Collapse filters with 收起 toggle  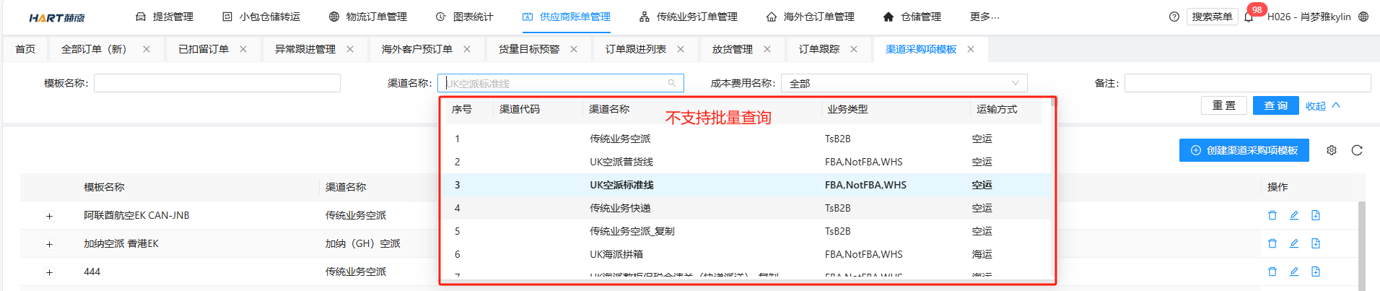point(1322,105)
